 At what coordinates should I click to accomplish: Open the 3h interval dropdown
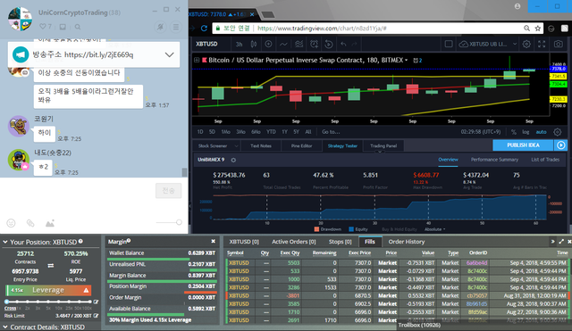point(239,44)
